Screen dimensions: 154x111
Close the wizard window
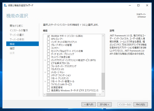(147, 5)
